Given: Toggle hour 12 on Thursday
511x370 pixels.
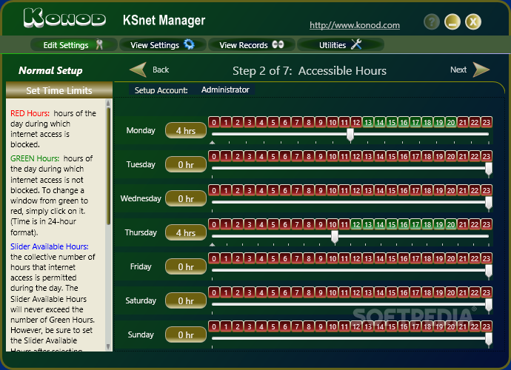Looking at the screenshot, I should 356,224.
